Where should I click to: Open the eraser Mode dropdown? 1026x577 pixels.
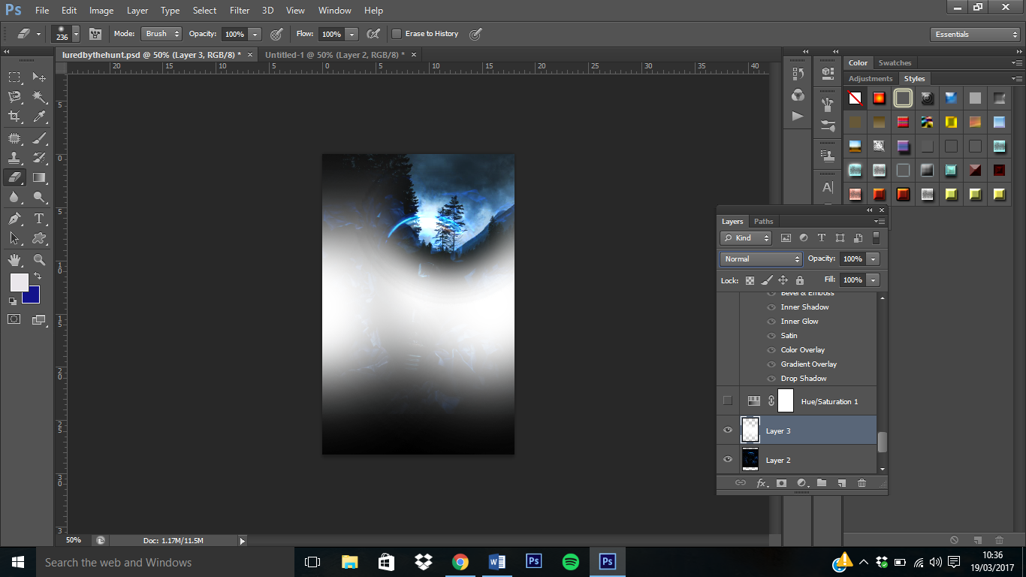161,34
